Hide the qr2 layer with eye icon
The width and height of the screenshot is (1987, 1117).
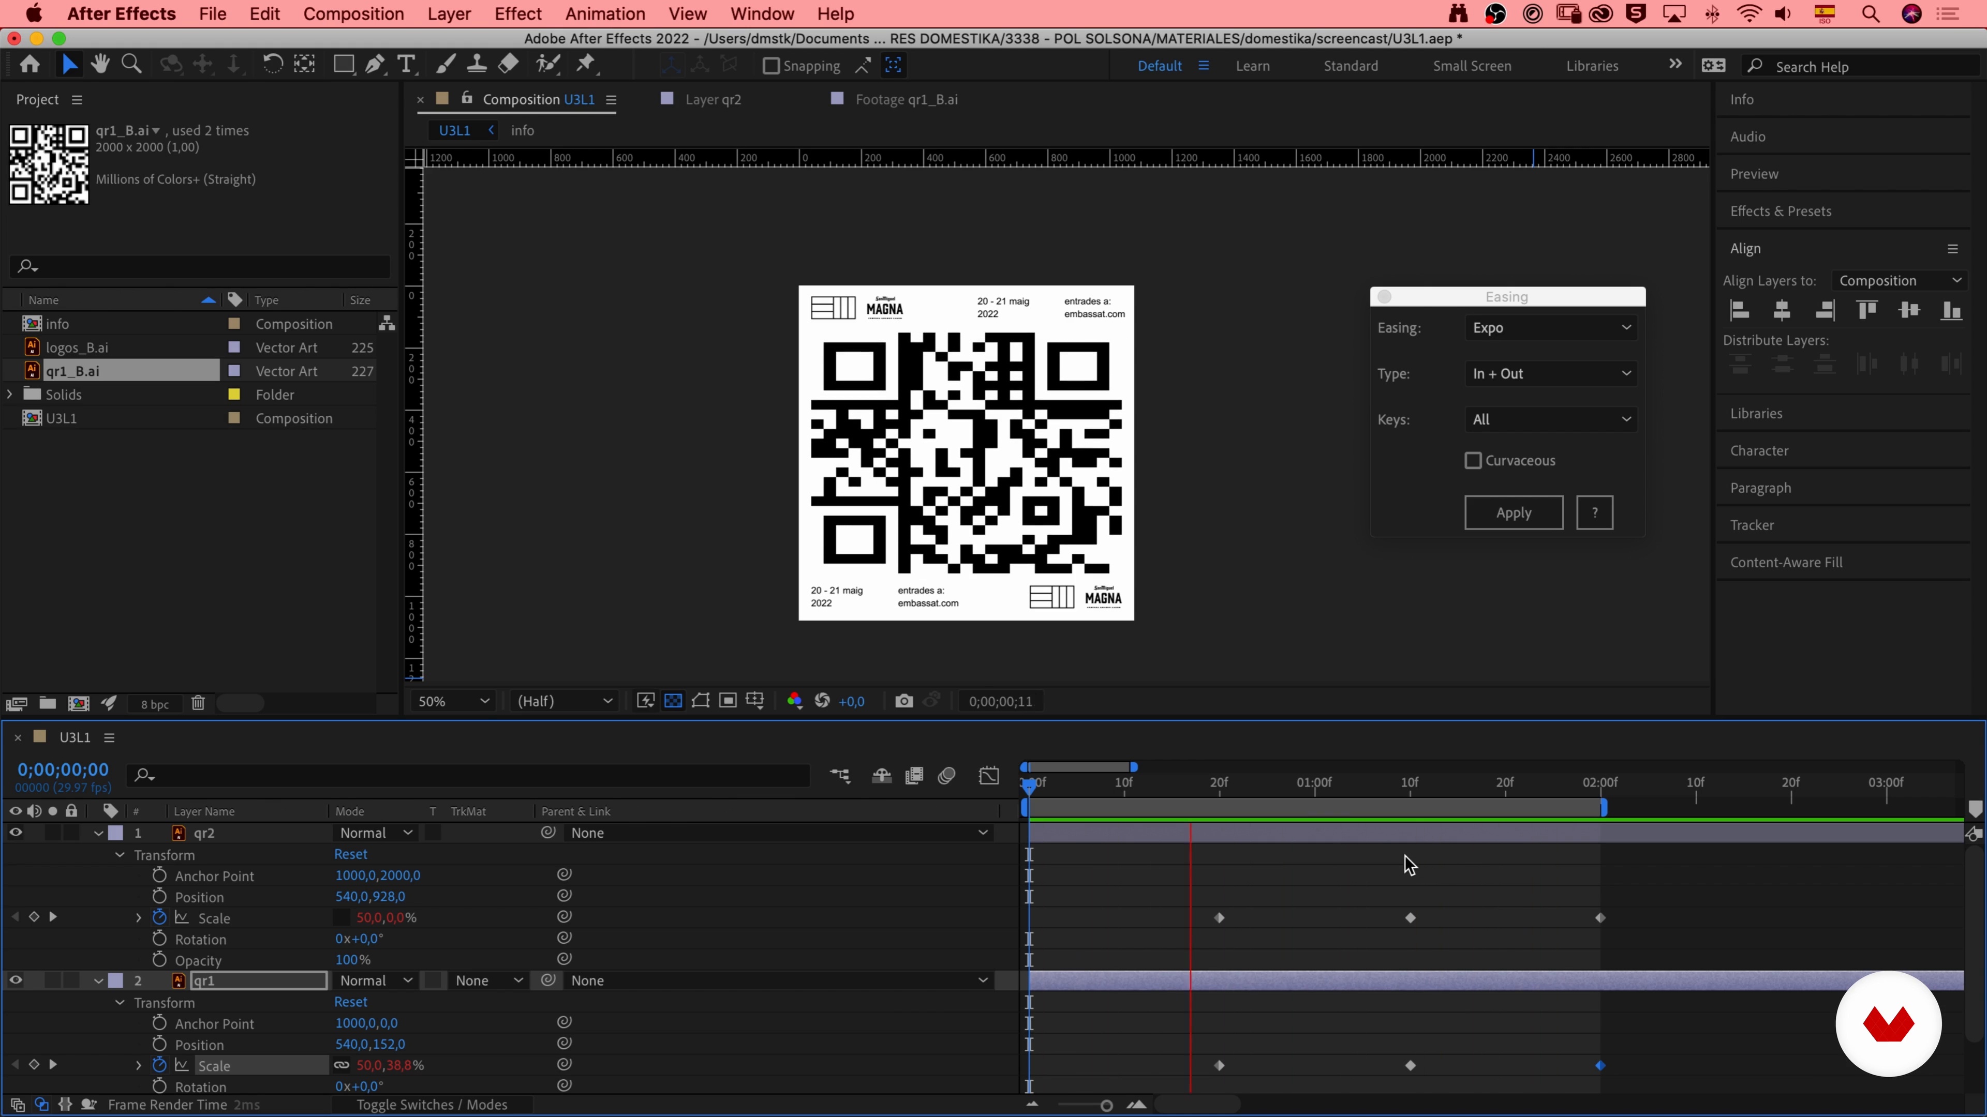16,833
